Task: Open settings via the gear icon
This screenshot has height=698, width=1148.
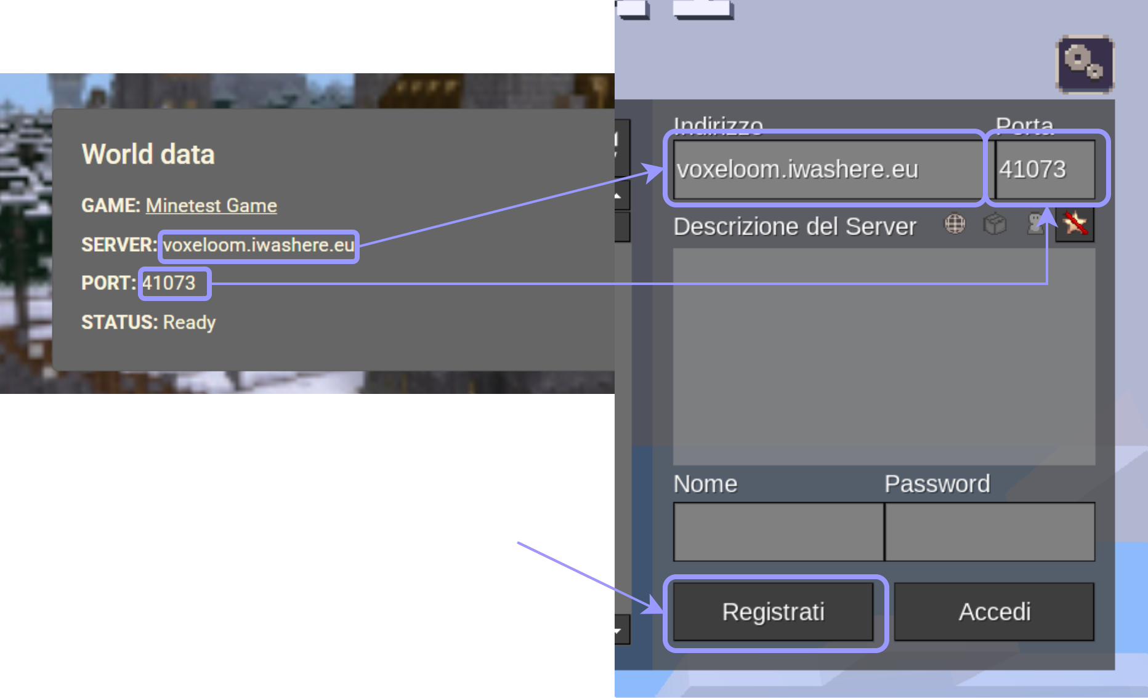Action: pyautogui.click(x=1085, y=64)
